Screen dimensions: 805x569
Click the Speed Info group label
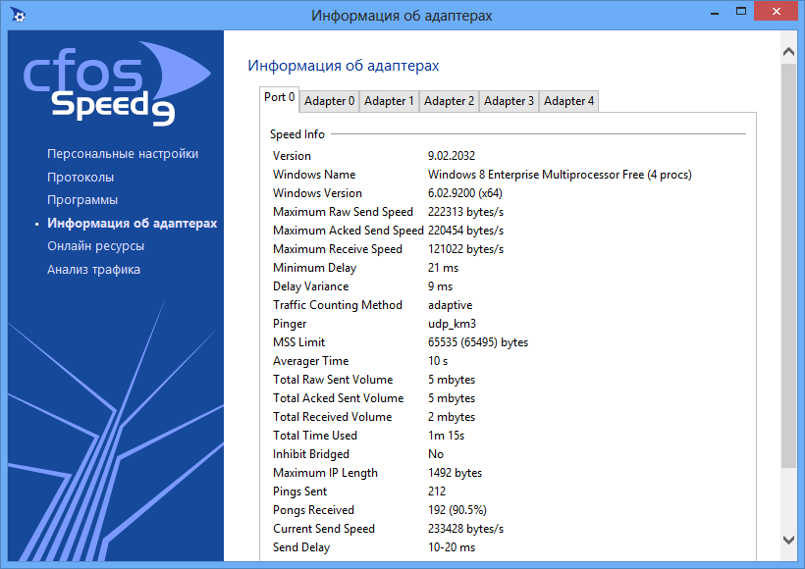coord(297,134)
